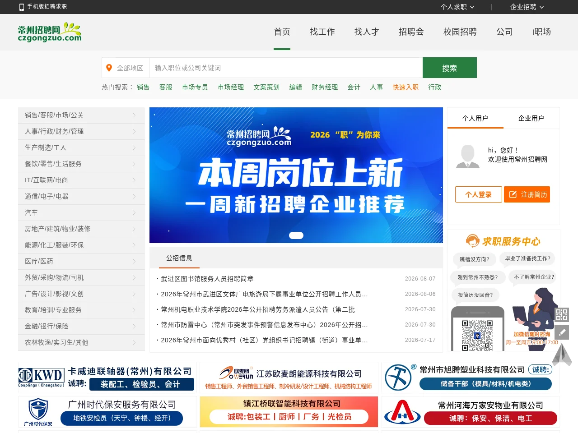Viewport: 578px width, 433px height.
Task: Switch to the 企业用户 tab
Action: pos(531,118)
